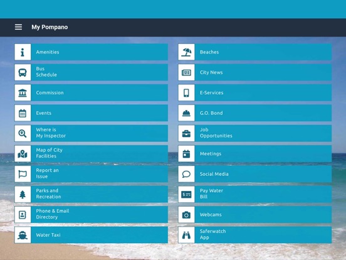Open the hamburger navigation menu
346x260 pixels.
18,27
